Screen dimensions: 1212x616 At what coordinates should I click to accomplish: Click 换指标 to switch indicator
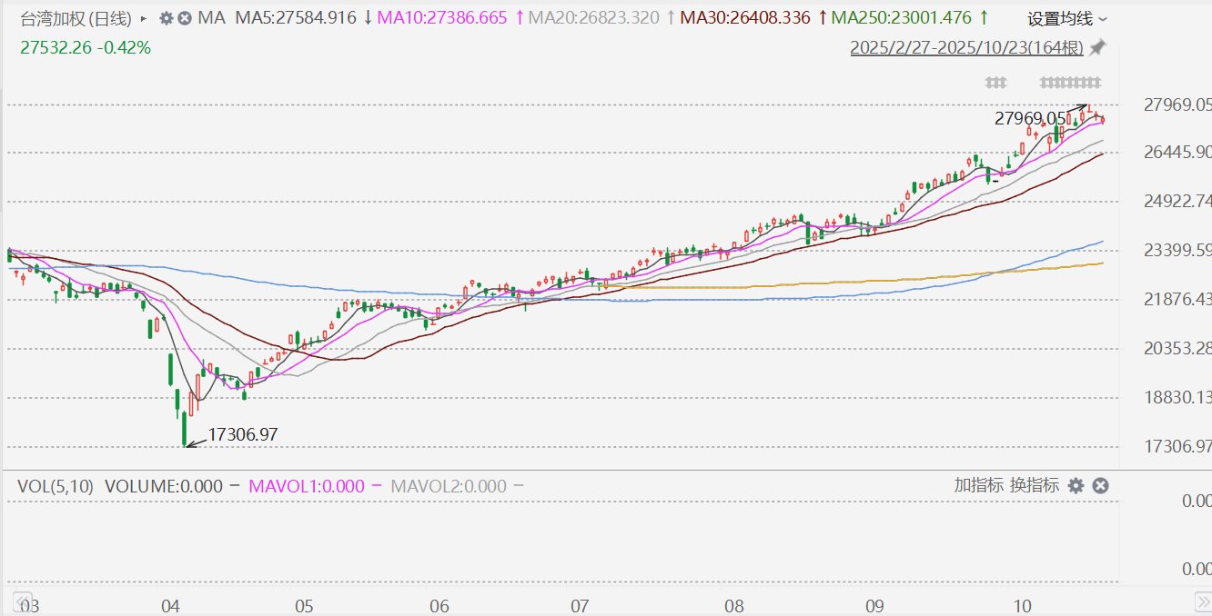pos(1035,485)
